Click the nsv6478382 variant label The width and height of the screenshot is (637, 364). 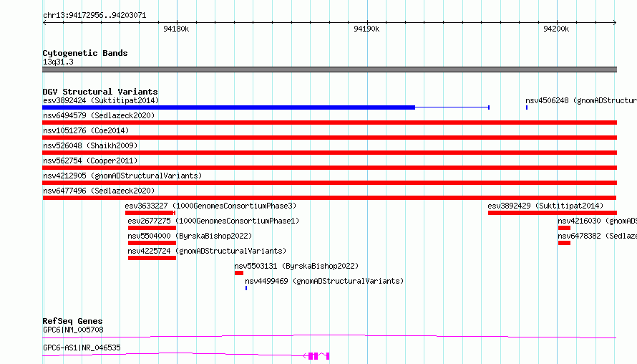click(597, 236)
